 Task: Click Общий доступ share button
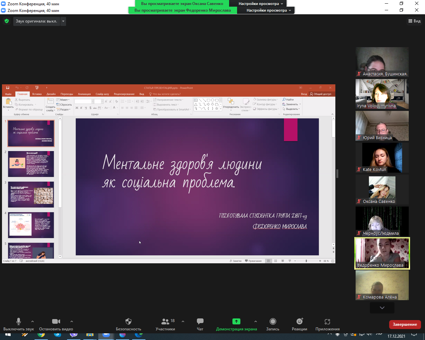320,94
